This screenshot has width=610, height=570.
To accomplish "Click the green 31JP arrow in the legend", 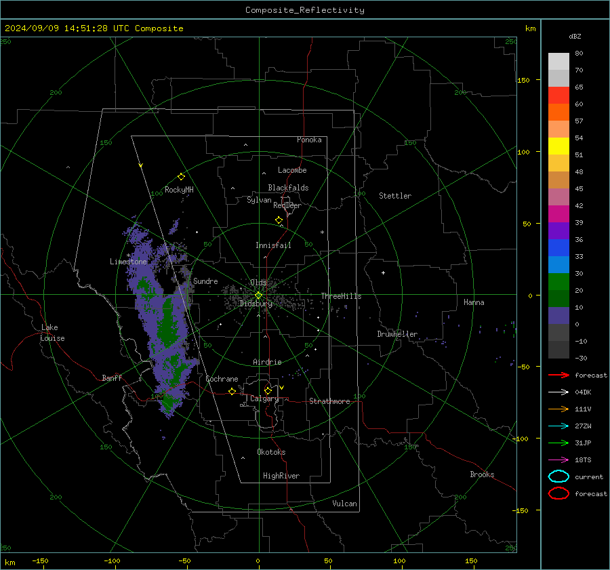I will 558,443.
